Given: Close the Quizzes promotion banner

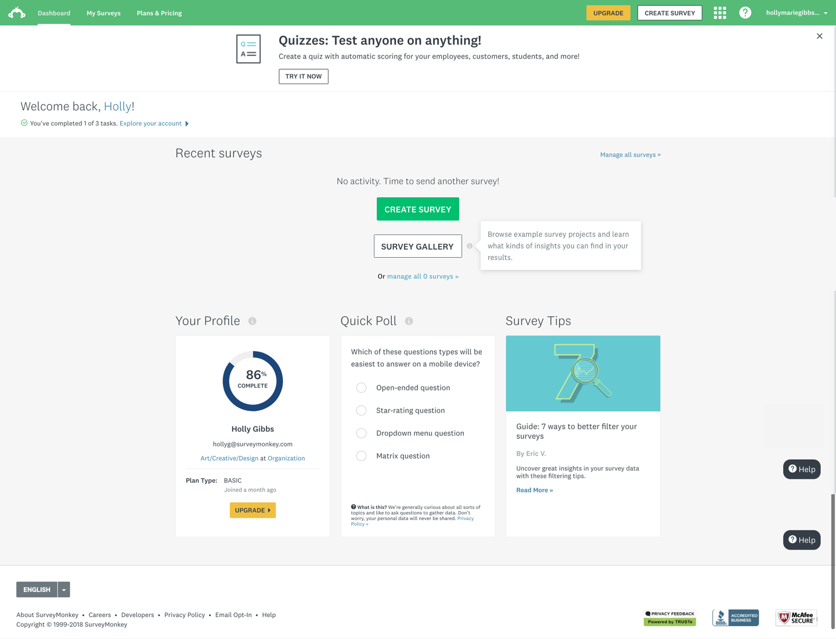Looking at the screenshot, I should tap(819, 36).
